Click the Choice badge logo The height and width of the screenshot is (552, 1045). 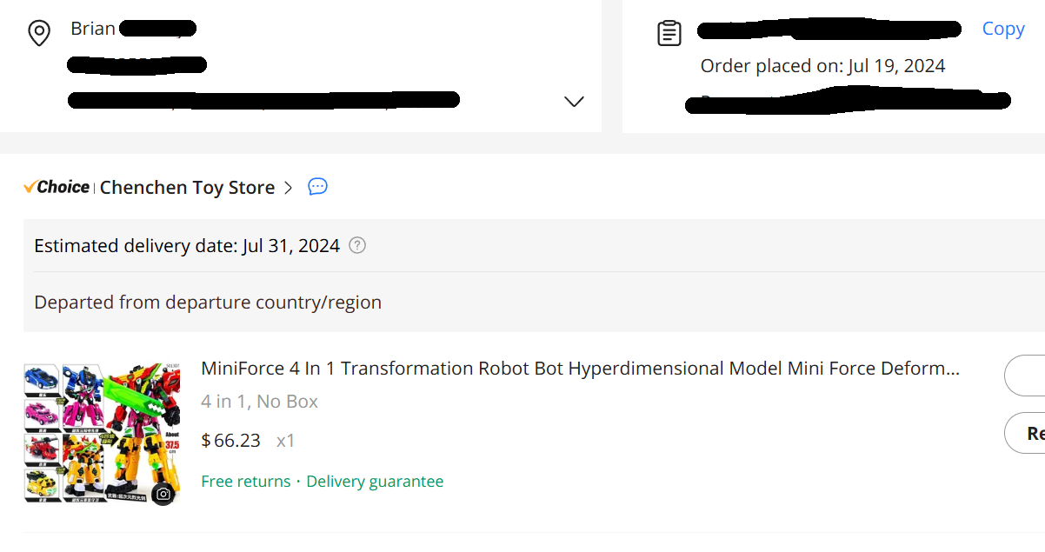[x=57, y=187]
